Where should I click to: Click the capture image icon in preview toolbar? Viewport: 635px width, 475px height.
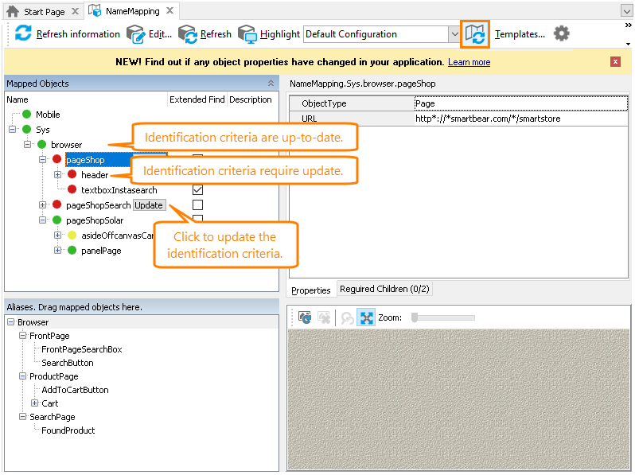[x=305, y=317]
